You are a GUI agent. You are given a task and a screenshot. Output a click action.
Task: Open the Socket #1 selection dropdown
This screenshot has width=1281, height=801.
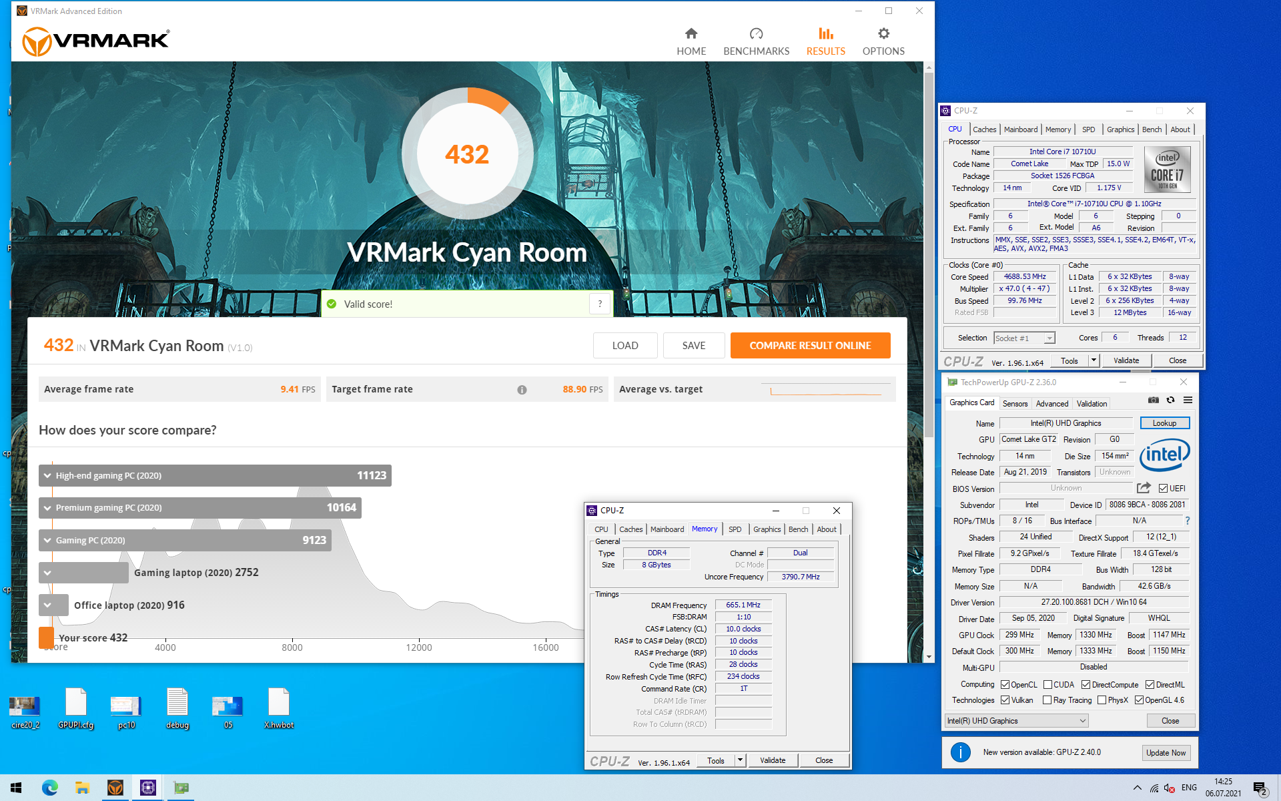[x=1024, y=338]
